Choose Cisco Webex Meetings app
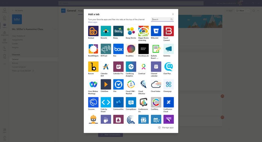Screen dimensions: 262x142 click(93, 84)
